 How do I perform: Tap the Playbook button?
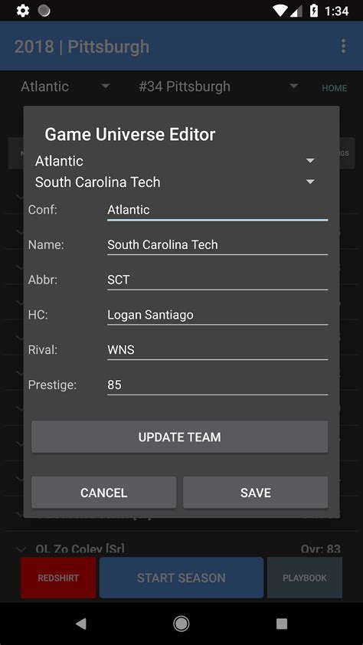click(x=305, y=578)
